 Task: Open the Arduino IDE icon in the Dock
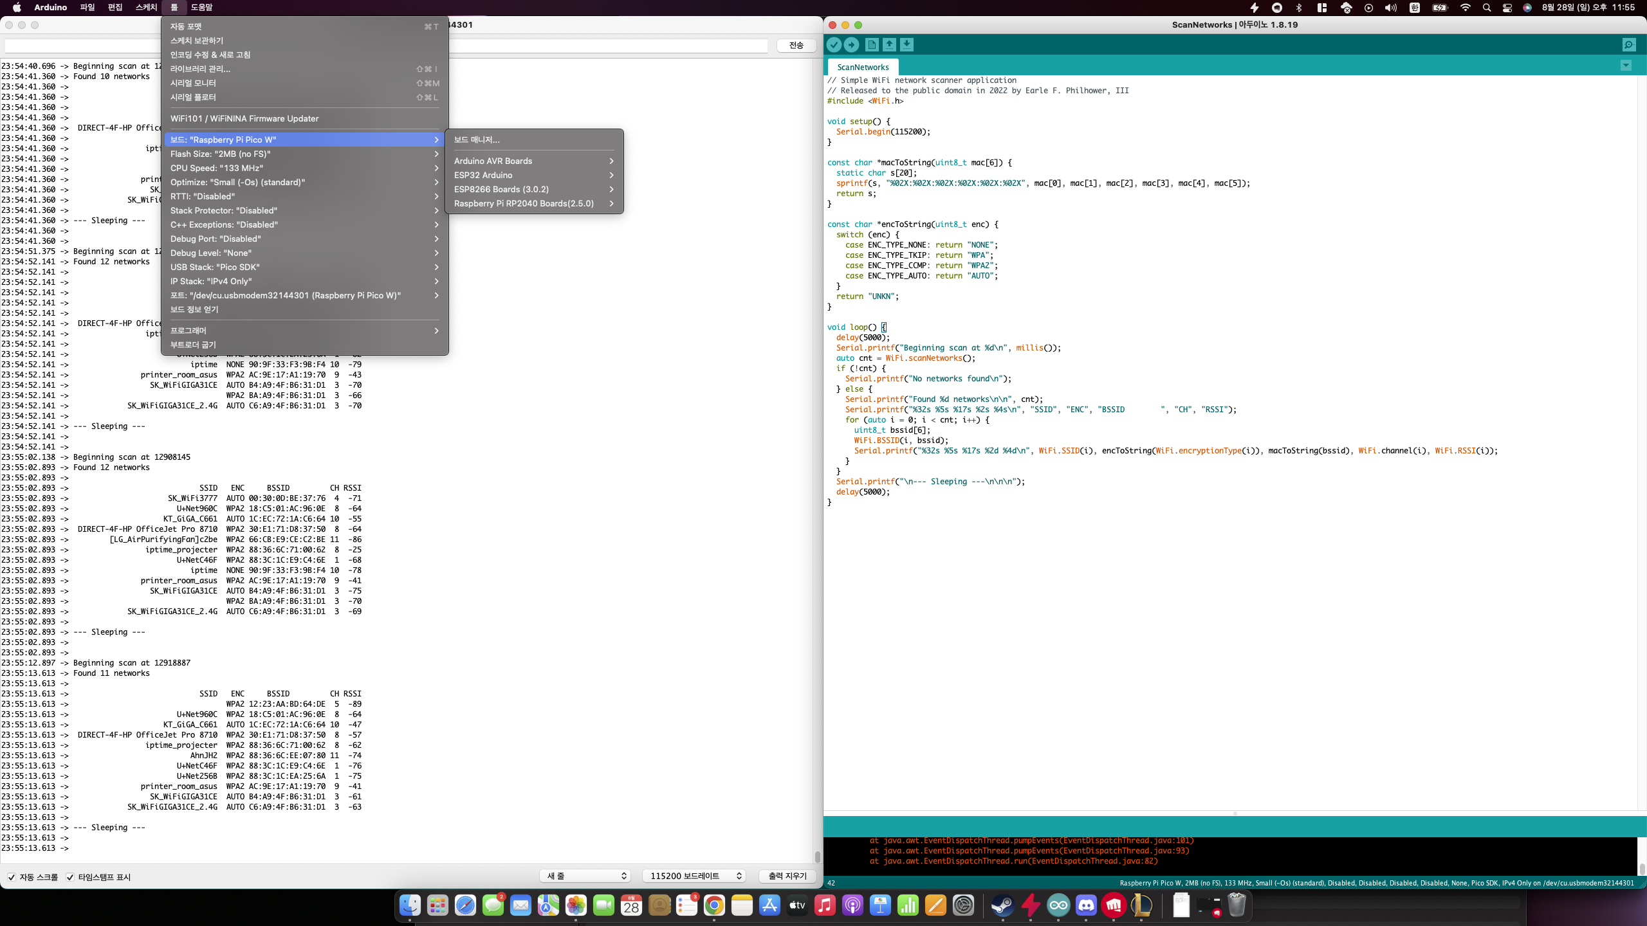coord(1058,905)
